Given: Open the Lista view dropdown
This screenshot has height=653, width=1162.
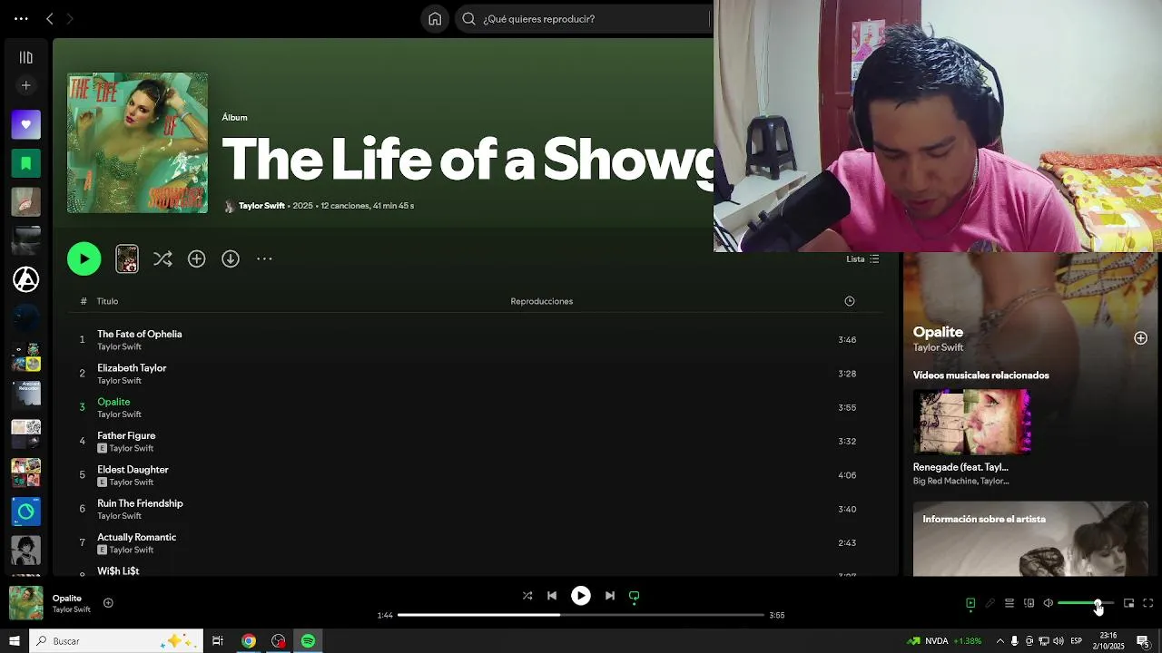Looking at the screenshot, I should pos(862,258).
